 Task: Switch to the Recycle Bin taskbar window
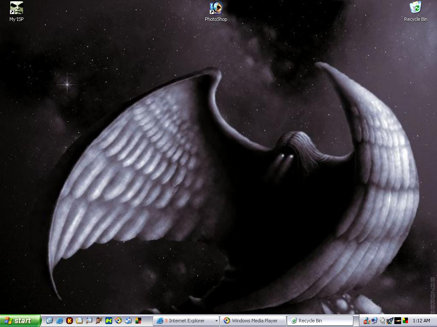pyautogui.click(x=320, y=321)
